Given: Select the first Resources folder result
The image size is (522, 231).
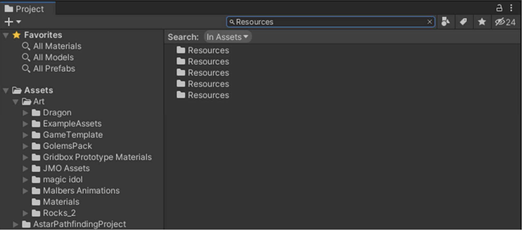Looking at the screenshot, I should pos(208,50).
